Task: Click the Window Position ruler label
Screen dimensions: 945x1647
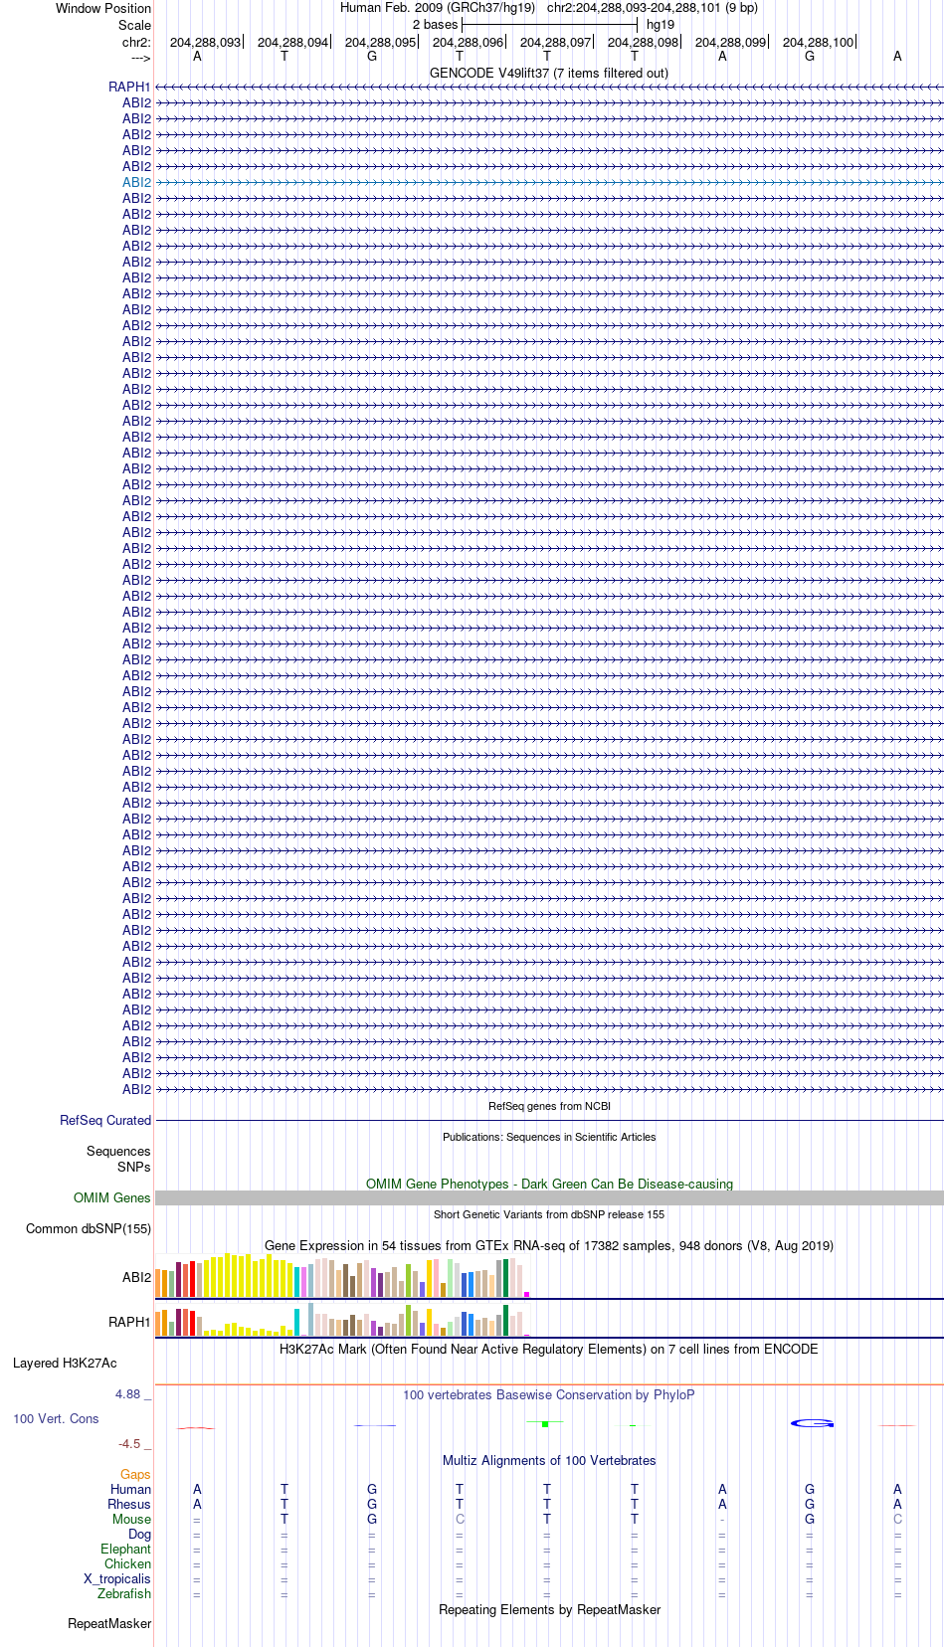Action: click(x=103, y=8)
